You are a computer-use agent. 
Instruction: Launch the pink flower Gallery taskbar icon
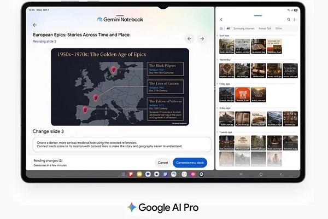click(x=193, y=174)
